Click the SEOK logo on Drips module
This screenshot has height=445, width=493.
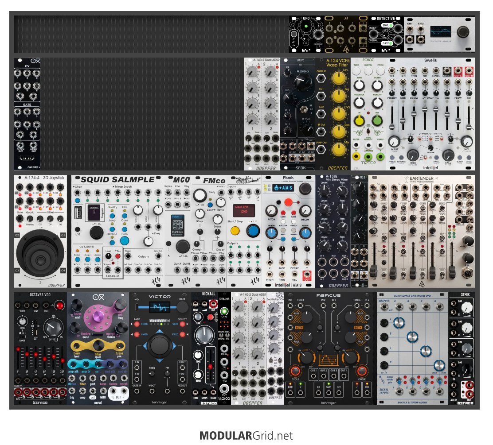tap(301, 168)
